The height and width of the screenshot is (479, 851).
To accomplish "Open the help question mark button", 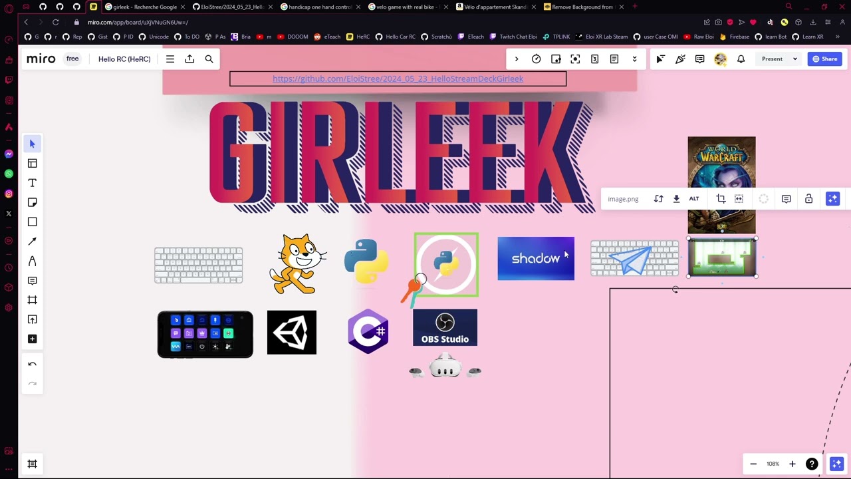I will [812, 464].
